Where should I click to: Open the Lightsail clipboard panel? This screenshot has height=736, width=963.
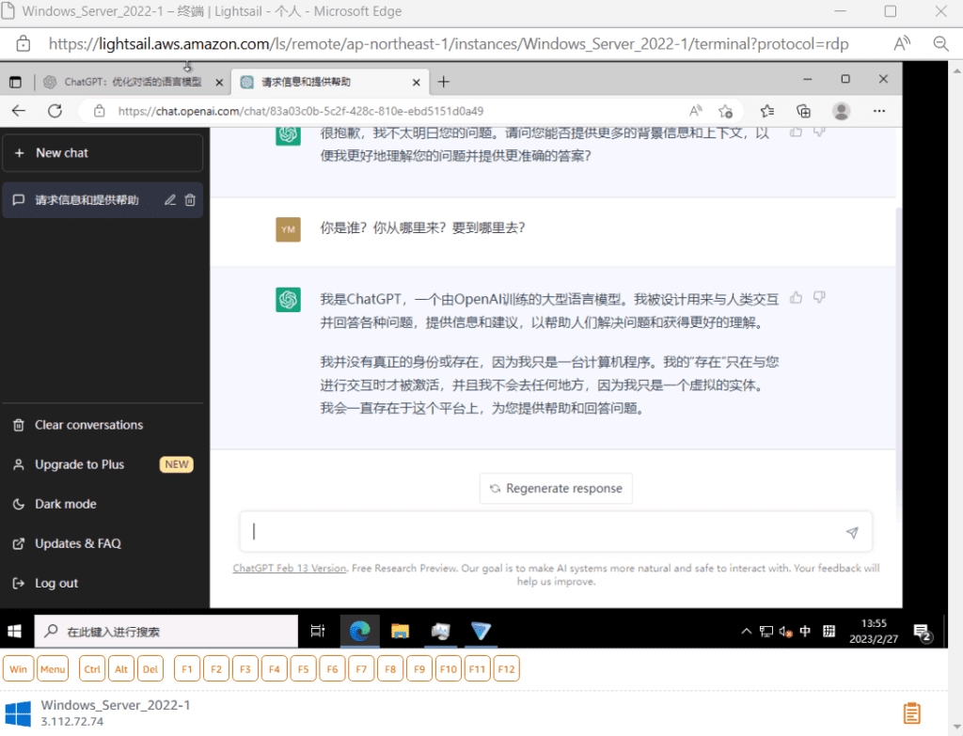(x=911, y=713)
